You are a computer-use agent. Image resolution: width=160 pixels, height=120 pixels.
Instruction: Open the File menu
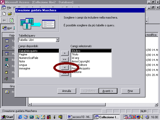[9, 8]
